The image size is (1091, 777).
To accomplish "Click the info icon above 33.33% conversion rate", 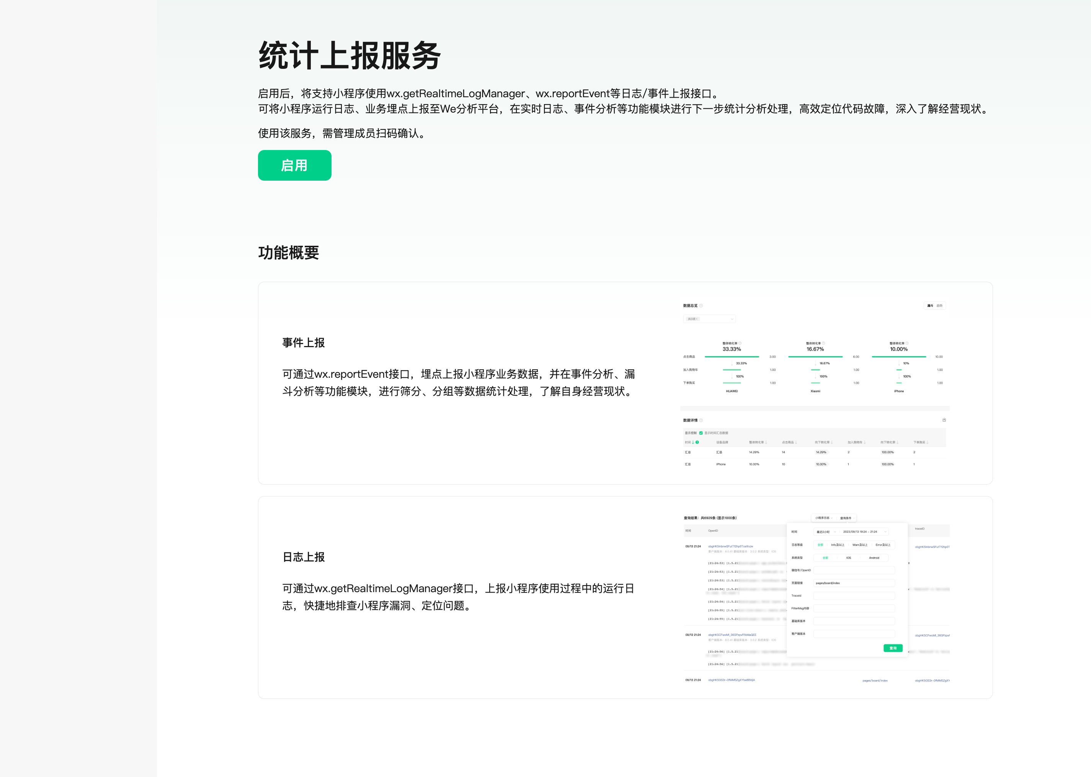I will point(740,343).
